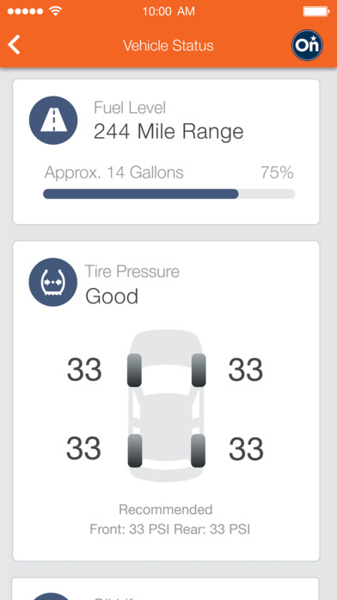Tap the car diagram illustration

(167, 406)
